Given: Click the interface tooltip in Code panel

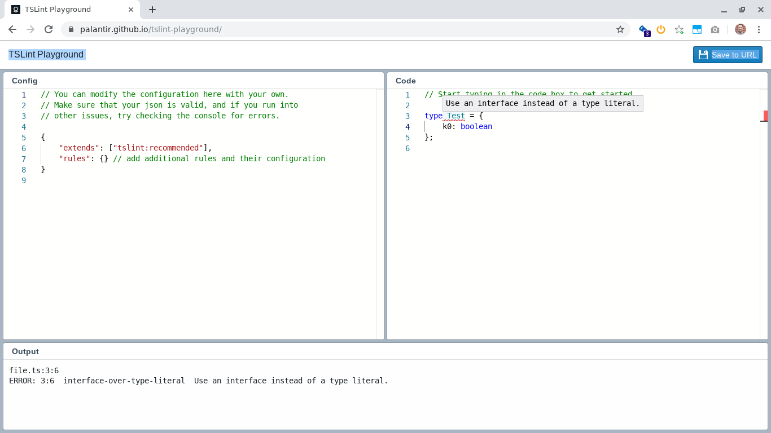Looking at the screenshot, I should pos(543,103).
